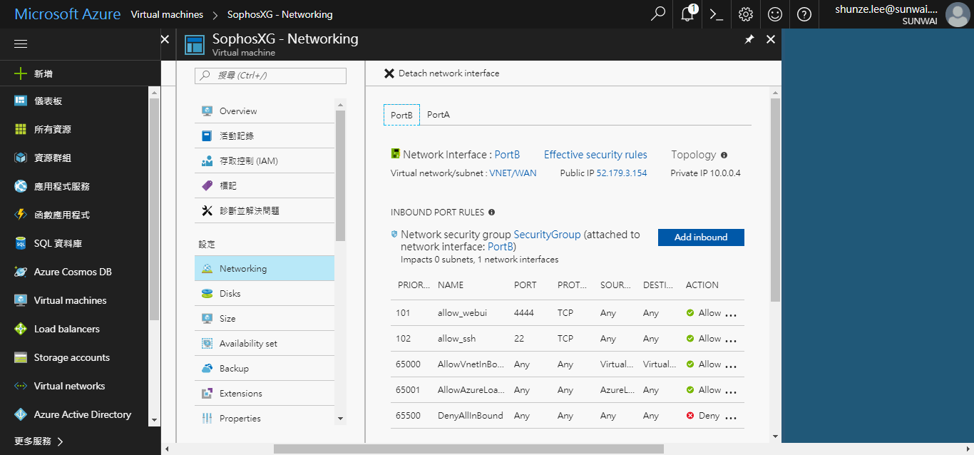Screen dimensions: 974x455
Task: Open 函數應用程式 lightning icon in sidebar
Action: pos(21,215)
